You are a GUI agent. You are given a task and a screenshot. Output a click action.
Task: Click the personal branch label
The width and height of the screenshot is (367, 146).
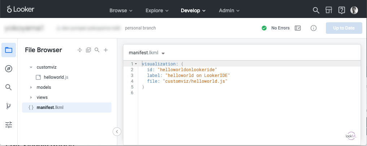tap(140, 28)
